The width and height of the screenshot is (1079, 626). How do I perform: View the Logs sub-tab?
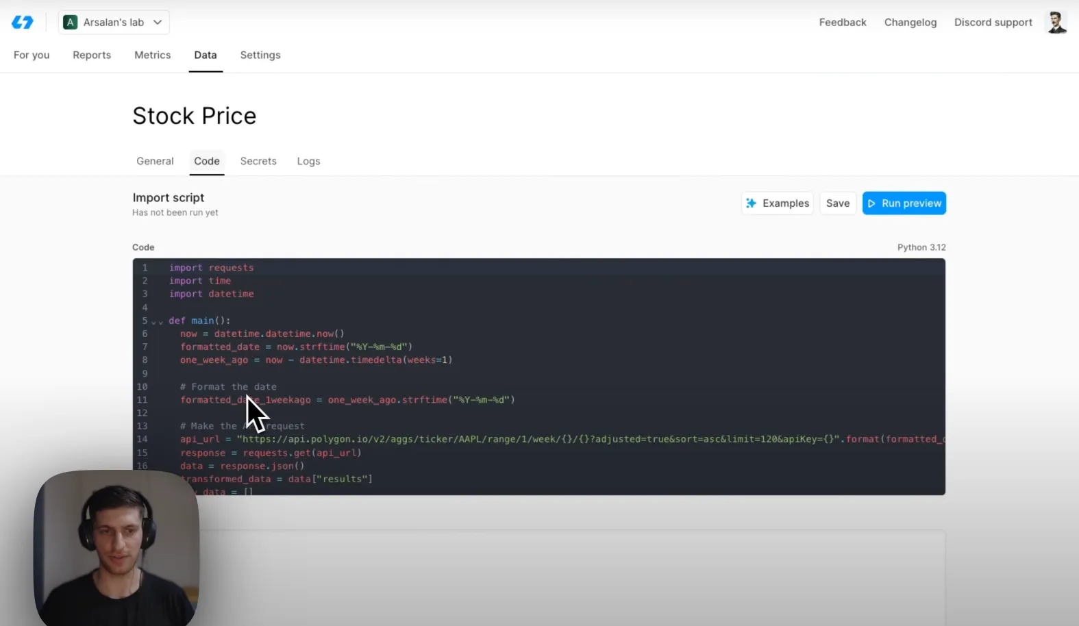click(308, 161)
